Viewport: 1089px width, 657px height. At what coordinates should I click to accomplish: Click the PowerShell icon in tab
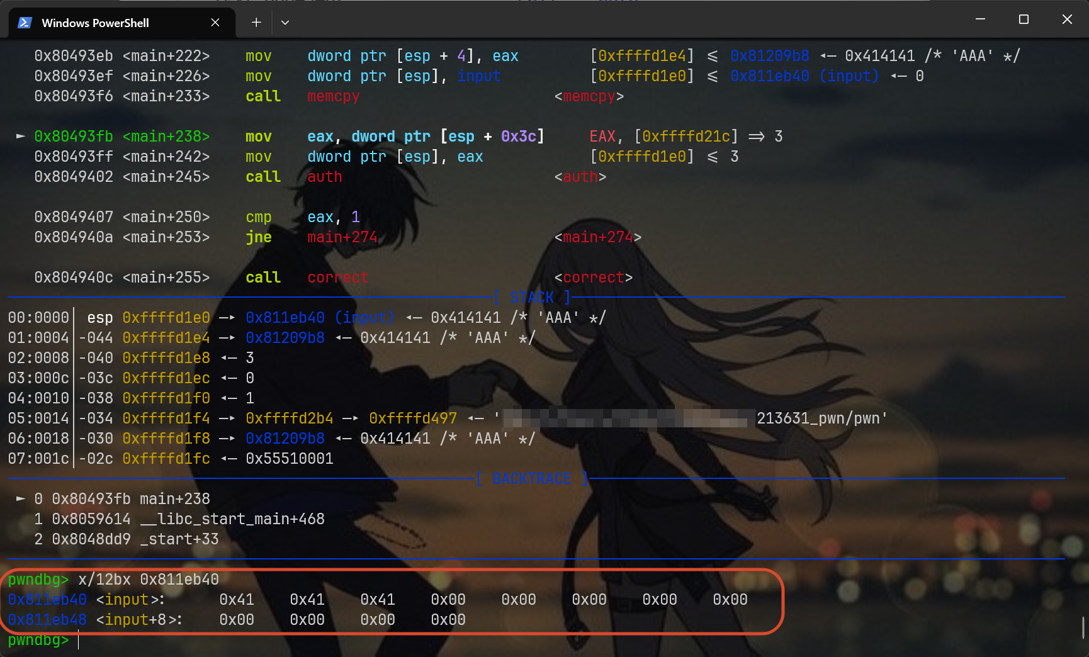(25, 23)
